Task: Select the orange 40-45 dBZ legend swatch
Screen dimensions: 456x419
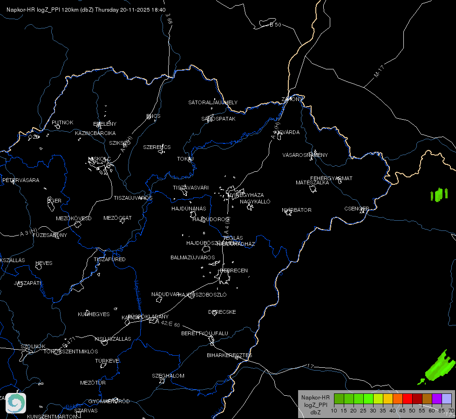Action: click(398, 399)
